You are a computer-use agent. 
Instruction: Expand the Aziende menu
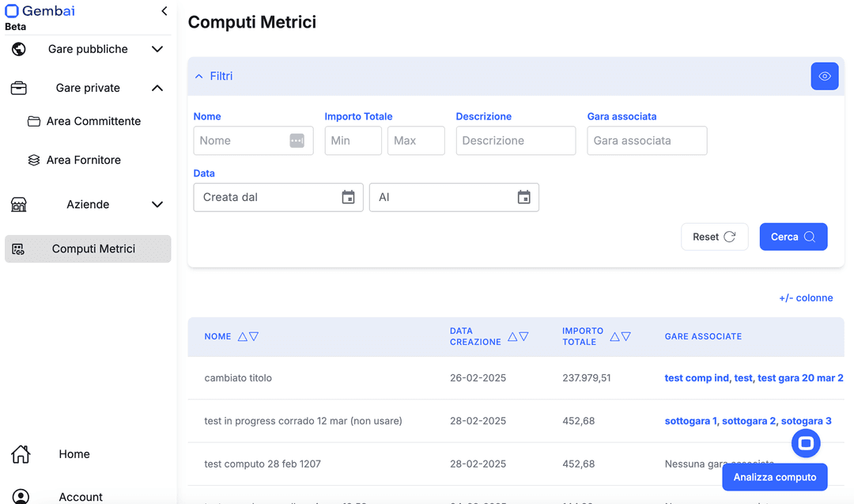click(x=157, y=204)
